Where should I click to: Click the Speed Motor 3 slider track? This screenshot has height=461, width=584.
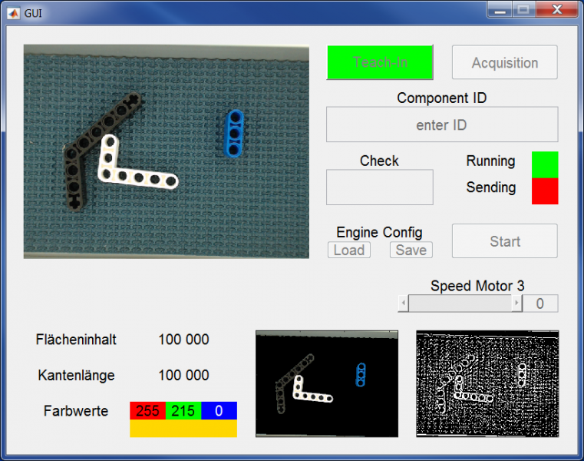460,303
